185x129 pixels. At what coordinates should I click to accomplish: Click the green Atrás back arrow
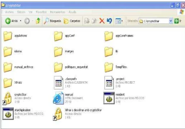[8, 21]
